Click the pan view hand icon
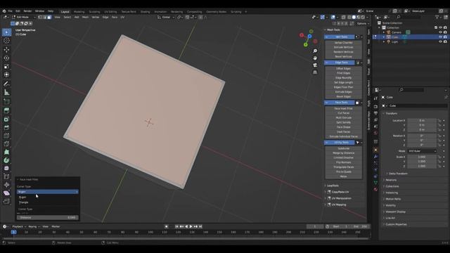This screenshot has width=450, height=253. 315,58
